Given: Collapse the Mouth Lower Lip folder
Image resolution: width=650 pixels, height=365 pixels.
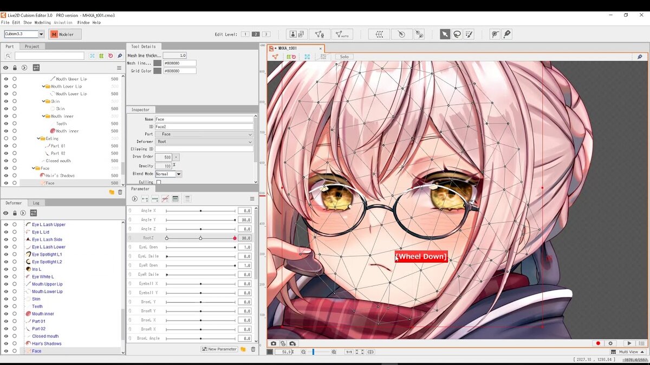Looking at the screenshot, I should point(44,87).
